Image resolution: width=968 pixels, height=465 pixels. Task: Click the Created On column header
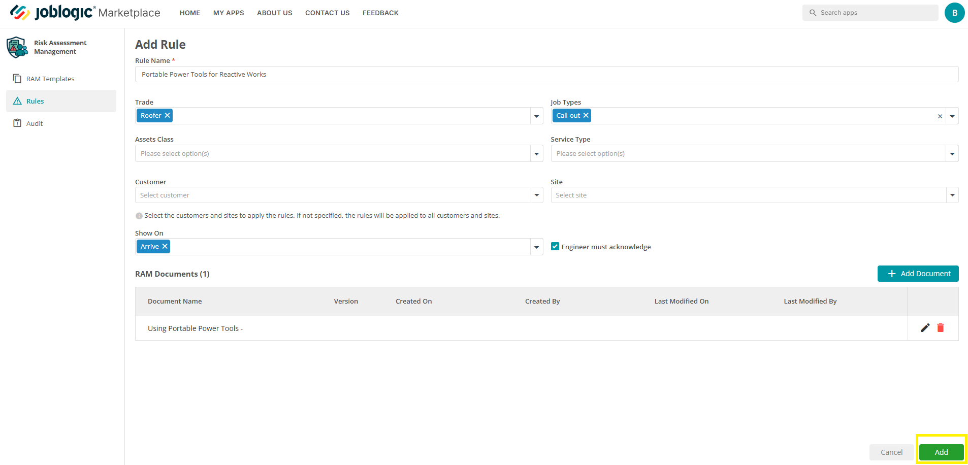point(414,302)
